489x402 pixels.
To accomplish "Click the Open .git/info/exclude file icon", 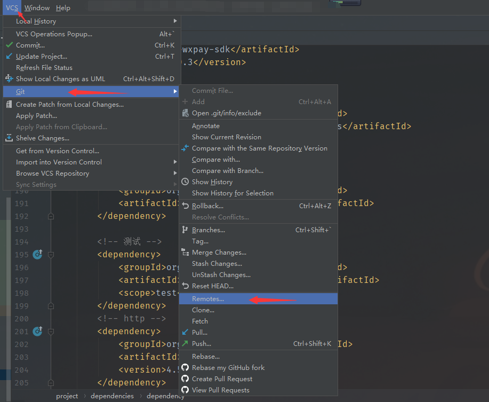I will tap(185, 113).
